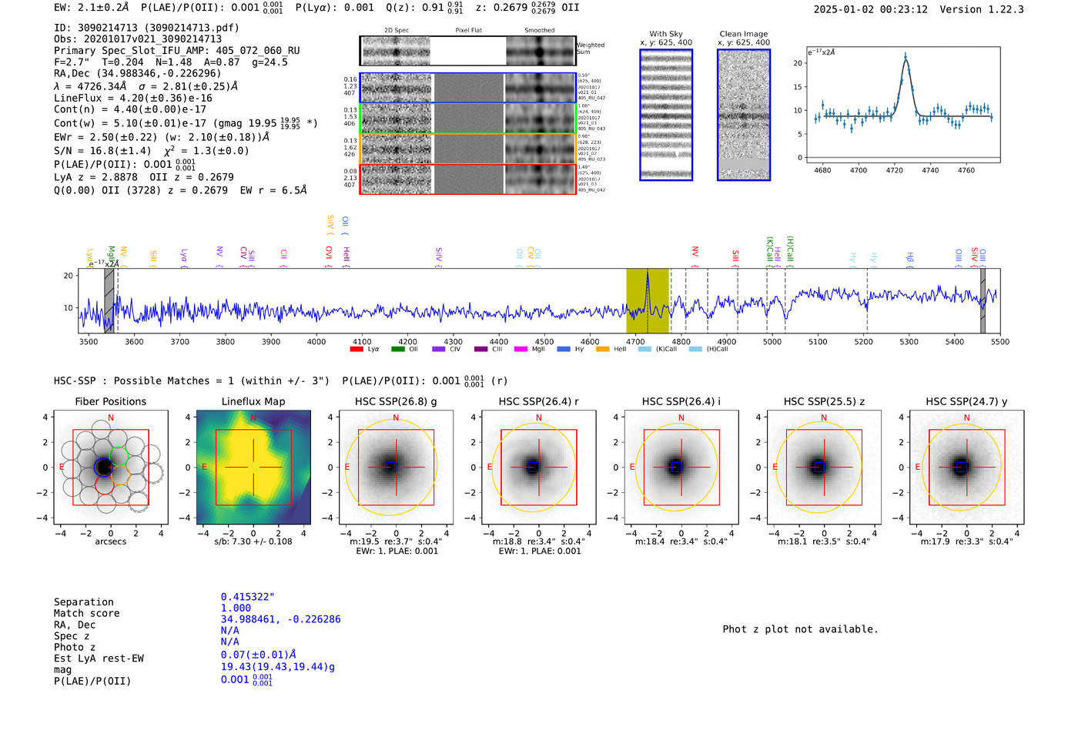This screenshot has height=734, width=1078.
Task: Click the green fiber circle in Fiber Positions
Action: pos(119,455)
